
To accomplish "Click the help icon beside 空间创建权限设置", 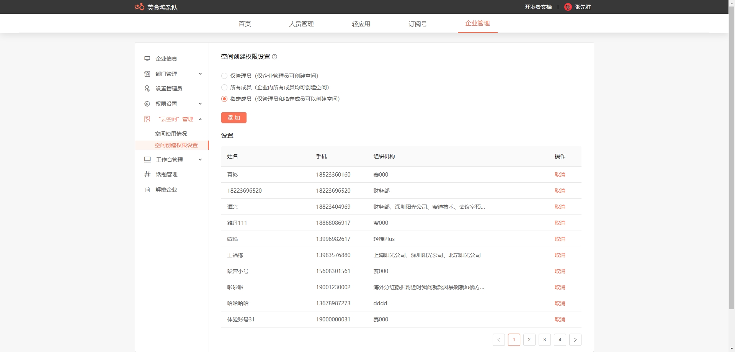I will tap(274, 57).
